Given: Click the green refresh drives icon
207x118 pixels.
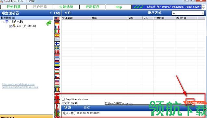Looking at the screenshot, I should pos(49,23).
